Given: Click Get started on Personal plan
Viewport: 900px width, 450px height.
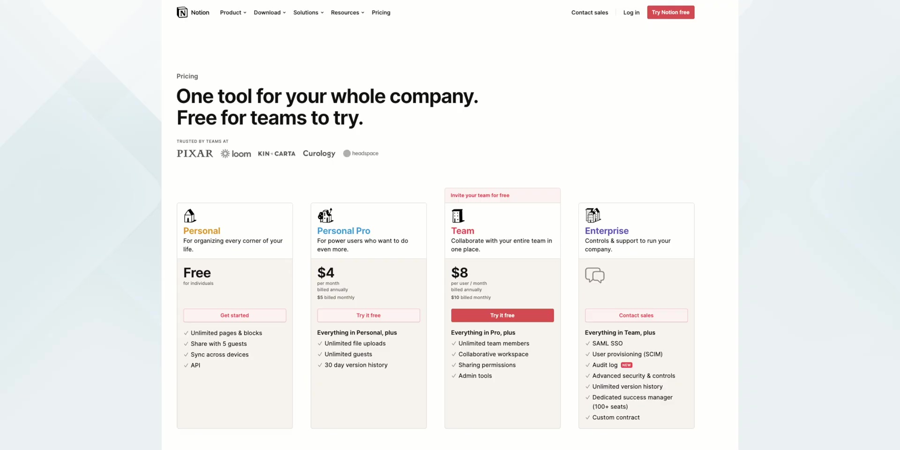Looking at the screenshot, I should [235, 315].
